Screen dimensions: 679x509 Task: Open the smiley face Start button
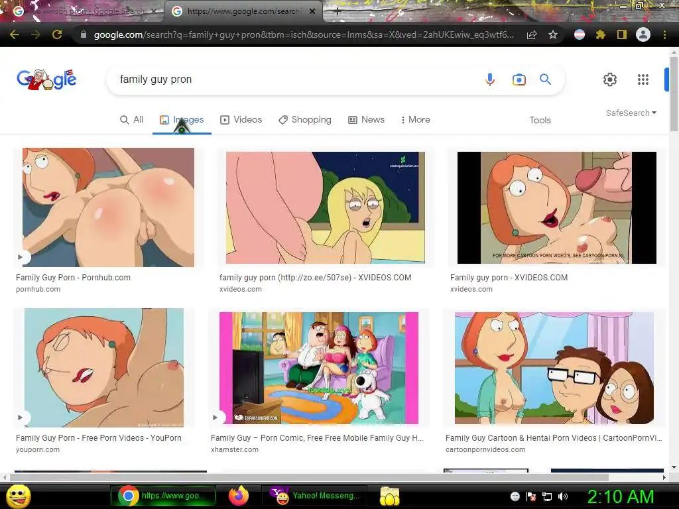coord(19,496)
